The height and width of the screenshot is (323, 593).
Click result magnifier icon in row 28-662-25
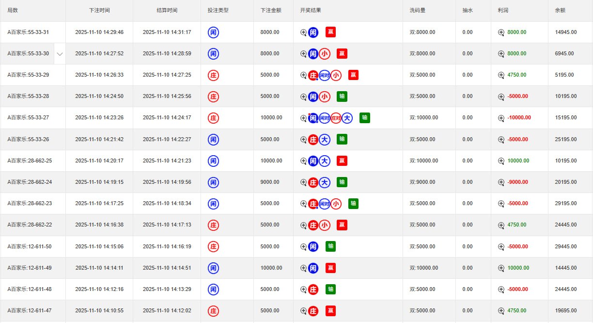(x=303, y=161)
